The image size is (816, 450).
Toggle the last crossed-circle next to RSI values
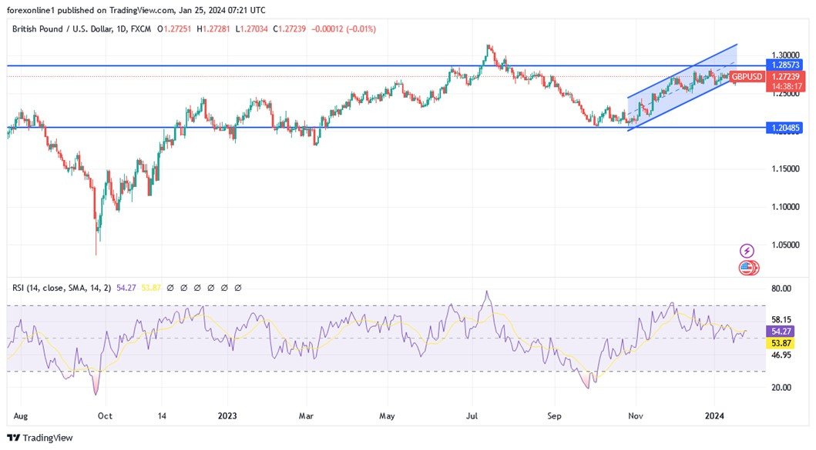point(237,287)
